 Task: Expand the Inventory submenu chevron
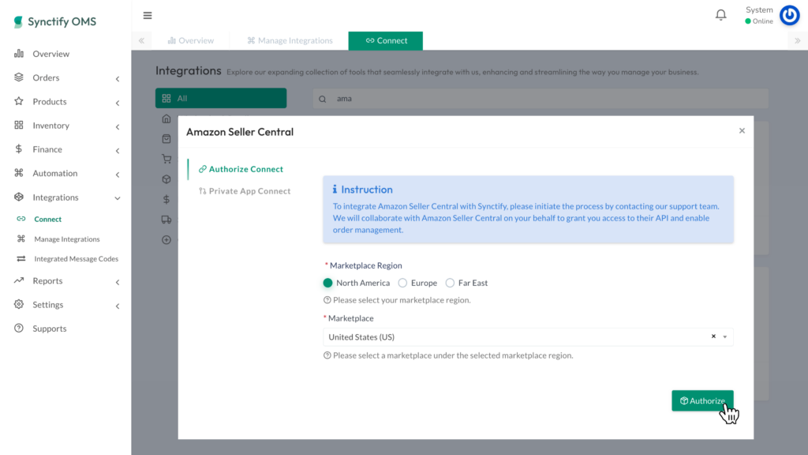[x=118, y=126]
